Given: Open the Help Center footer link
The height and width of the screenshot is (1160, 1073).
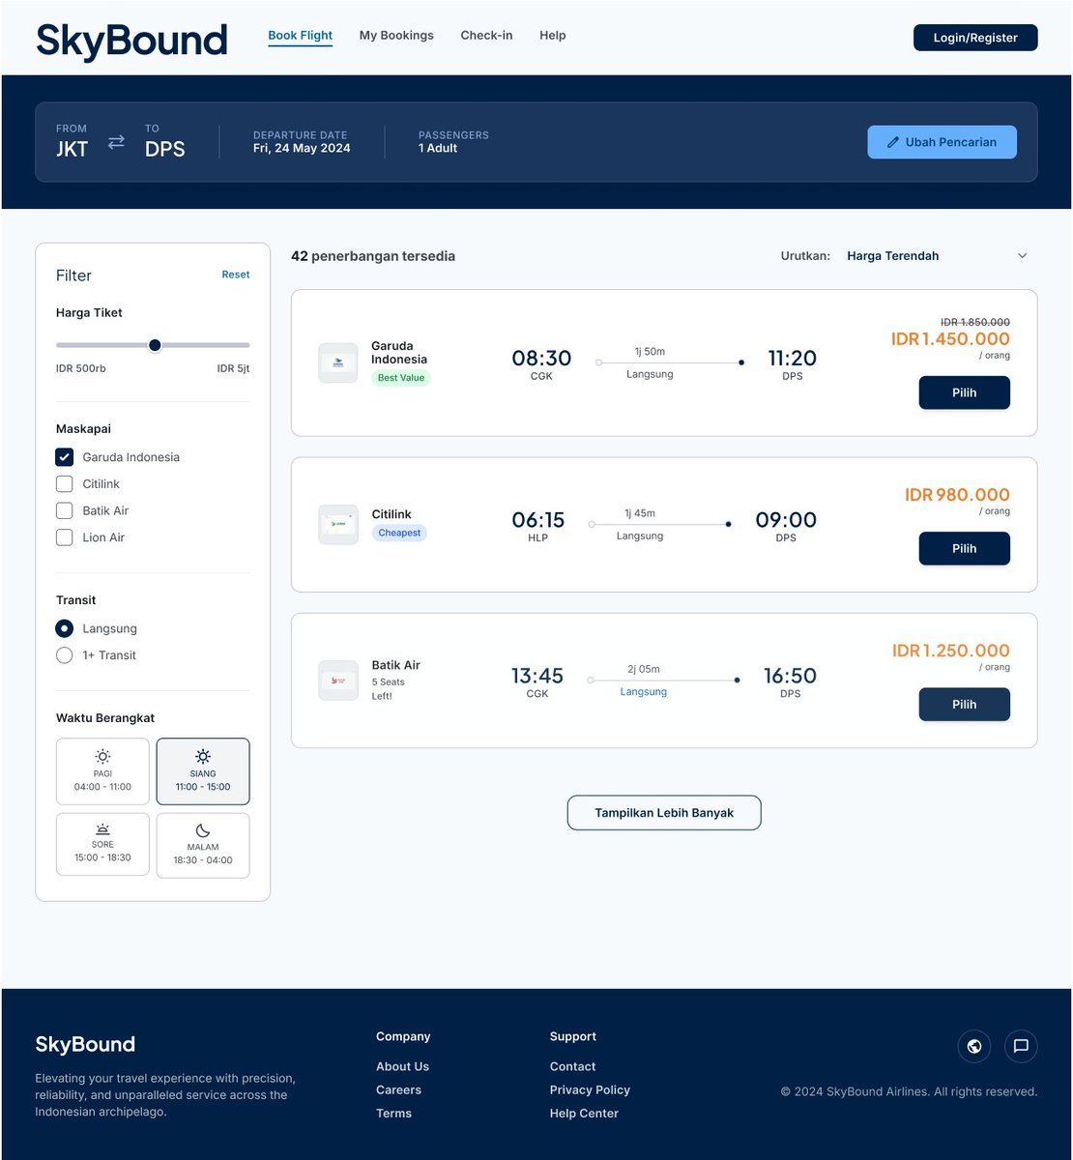Looking at the screenshot, I should coord(584,1113).
